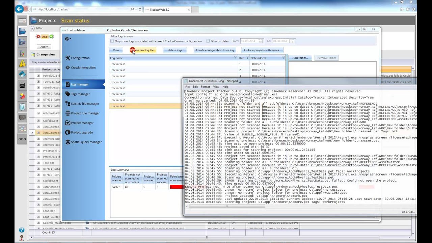Refresh the browser page
The width and height of the screenshot is (432, 243).
[140, 9]
